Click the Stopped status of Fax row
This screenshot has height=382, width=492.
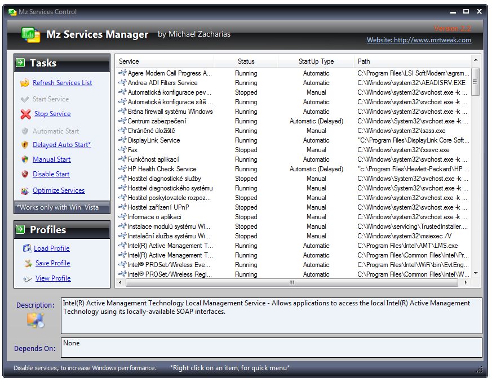246,150
